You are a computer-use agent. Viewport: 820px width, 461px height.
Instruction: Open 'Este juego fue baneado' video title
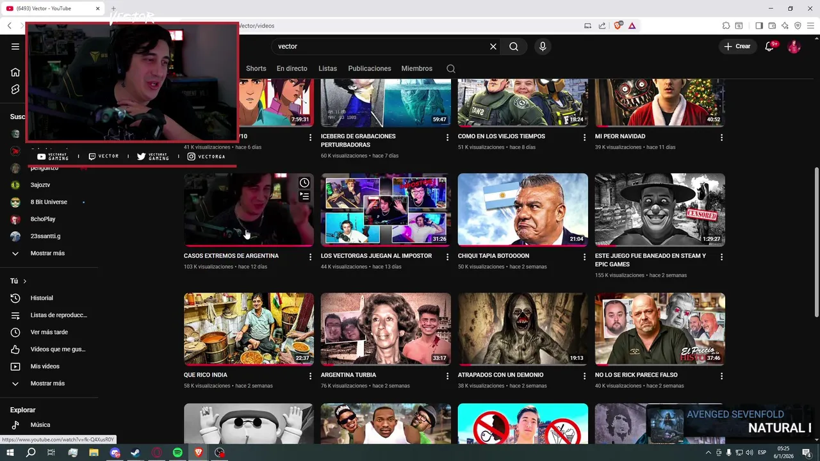650,260
